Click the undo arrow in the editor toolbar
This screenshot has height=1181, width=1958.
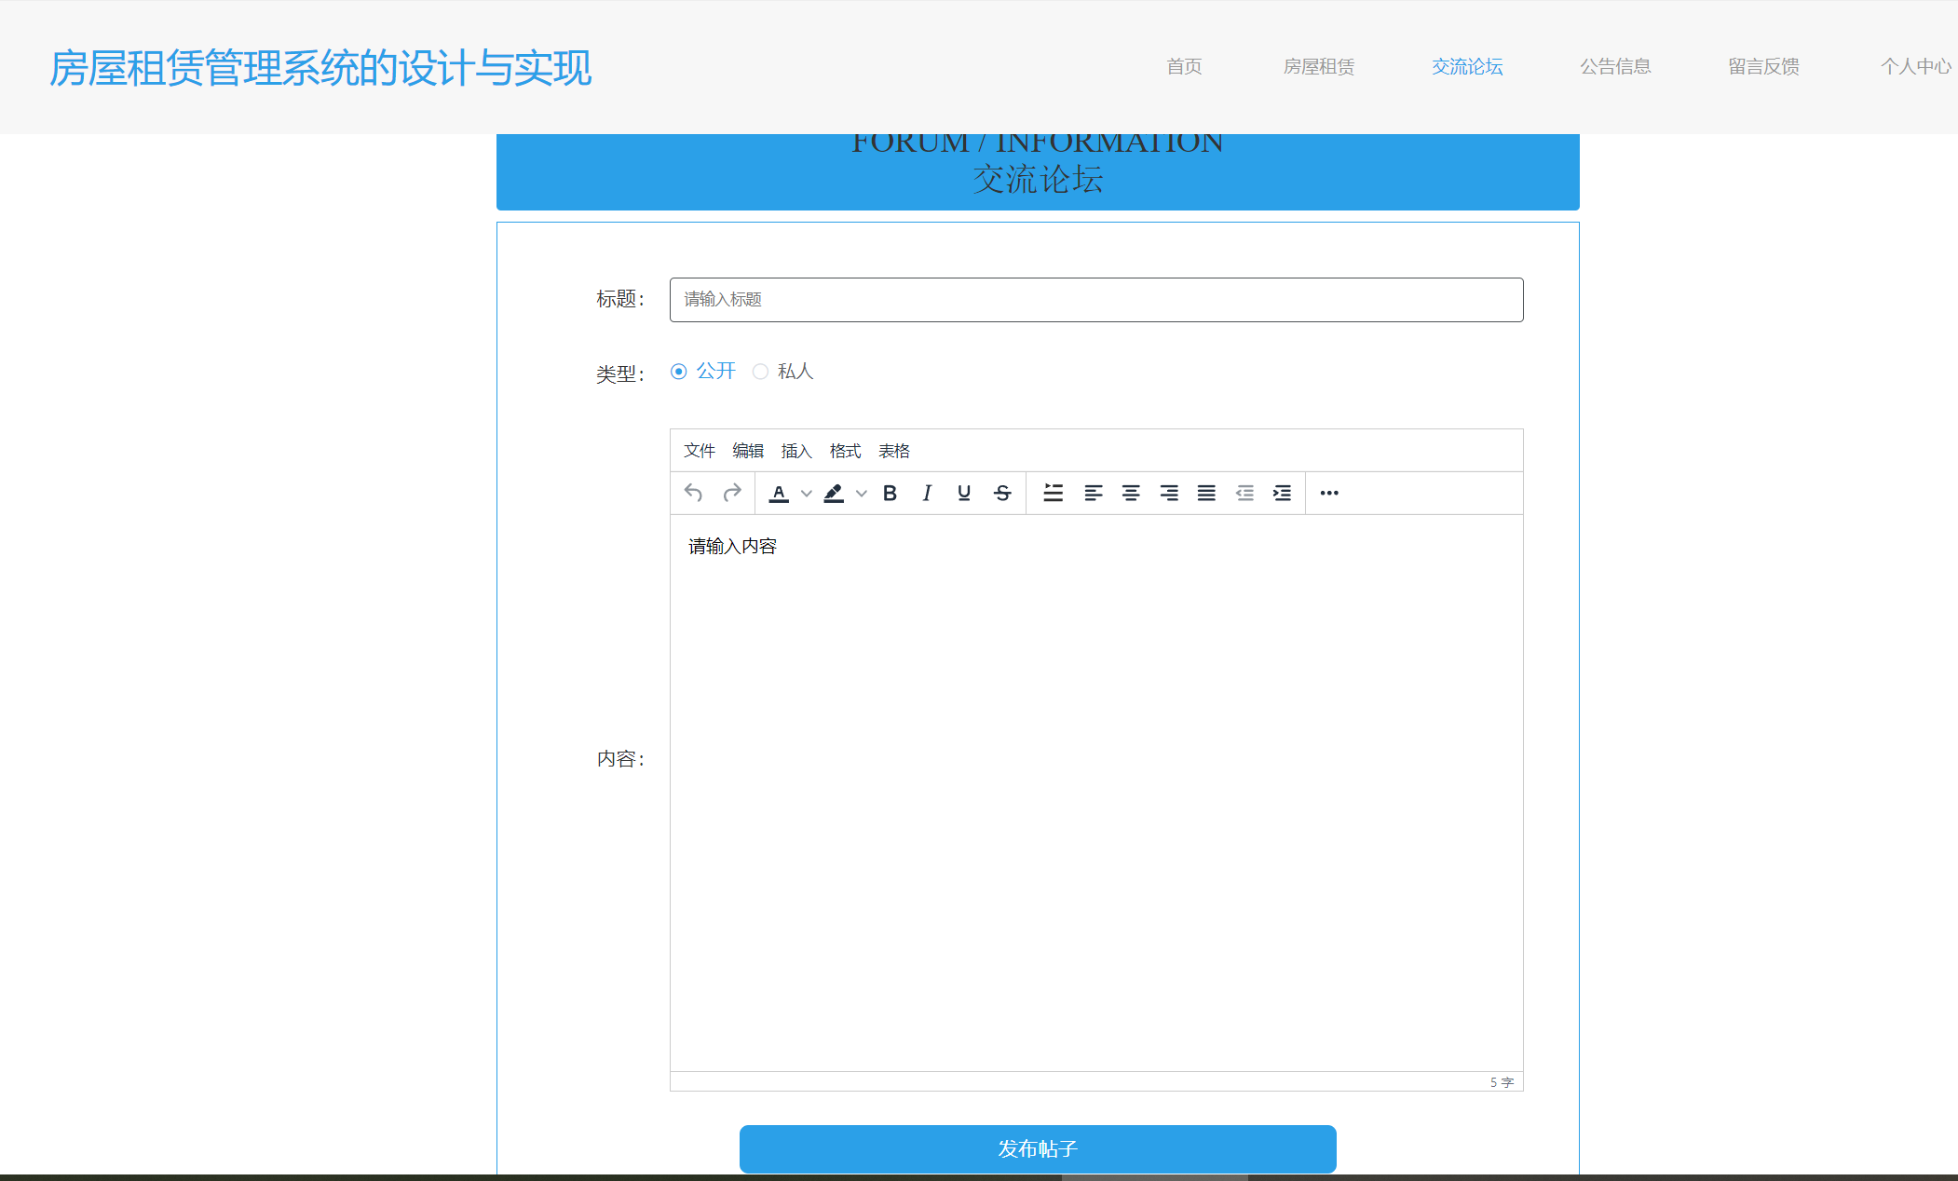click(693, 493)
